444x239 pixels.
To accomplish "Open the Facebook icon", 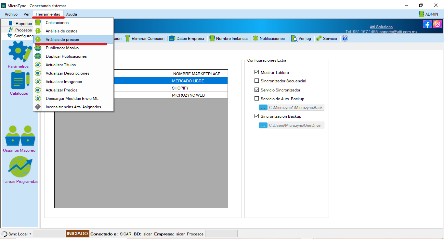I will 427,24.
